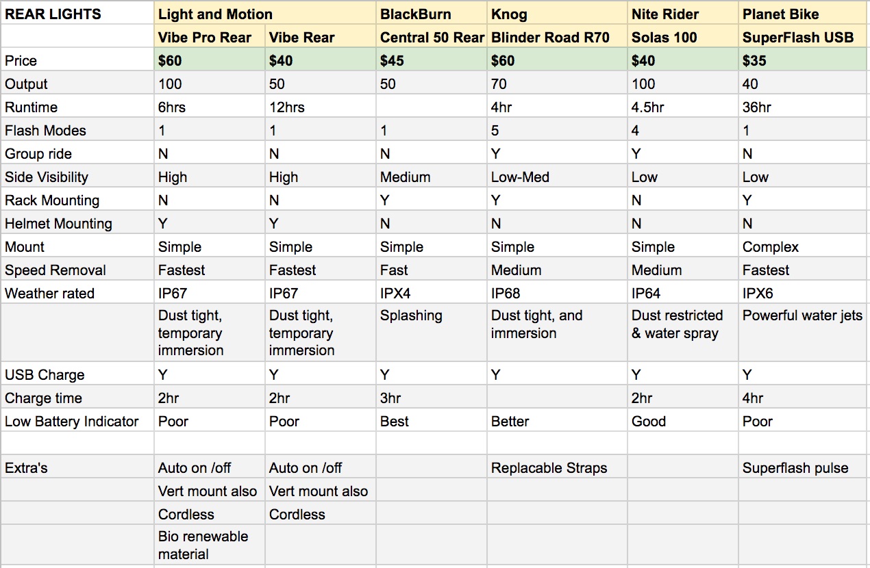Click the Powerful water jets cell
This screenshot has height=568, width=870.
click(802, 315)
